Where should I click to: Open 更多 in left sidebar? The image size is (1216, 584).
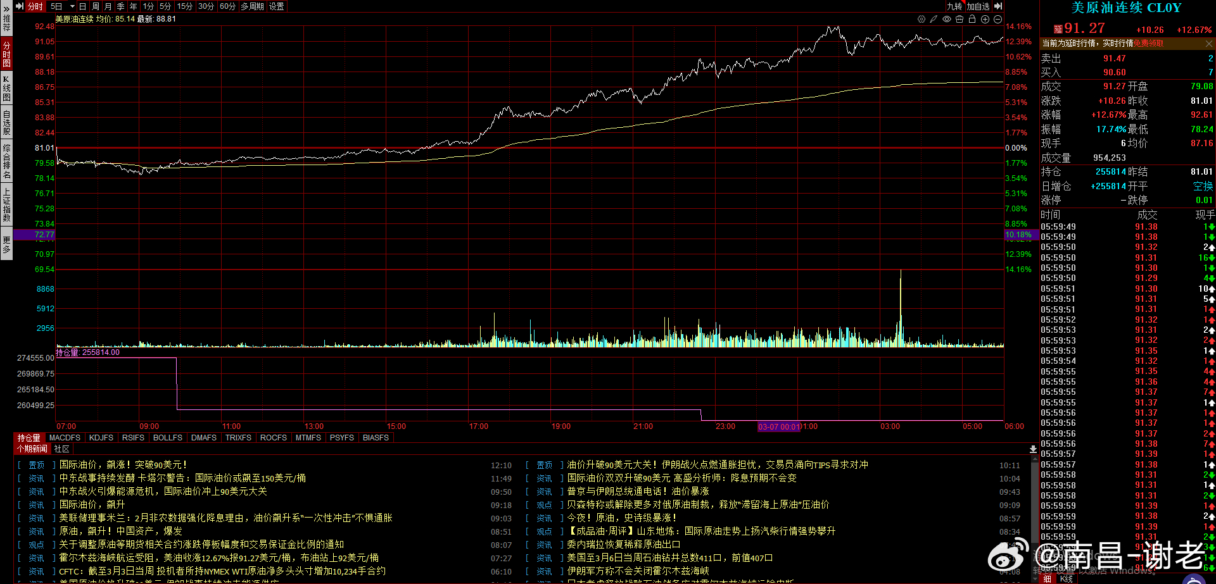6,245
